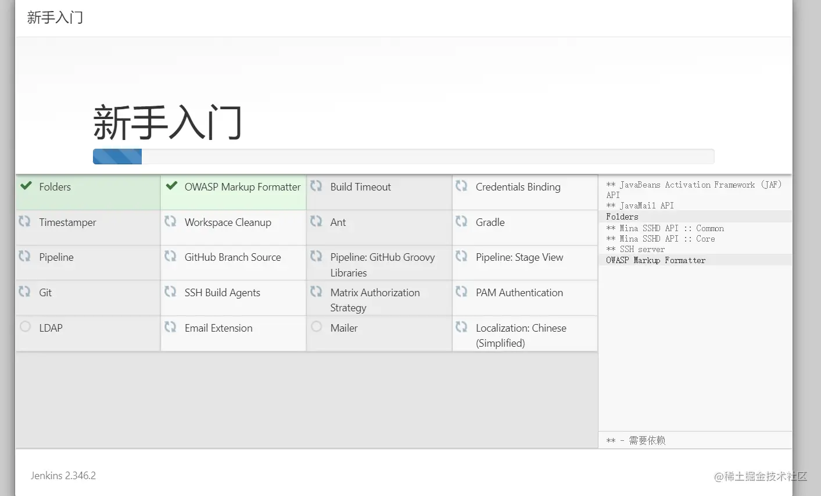This screenshot has width=821, height=496.
Task: Select the OWASP Markup Formatter label
Action: (x=243, y=187)
